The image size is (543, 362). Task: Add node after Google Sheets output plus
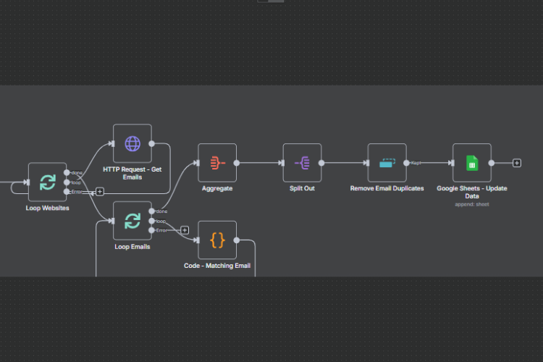pos(517,163)
